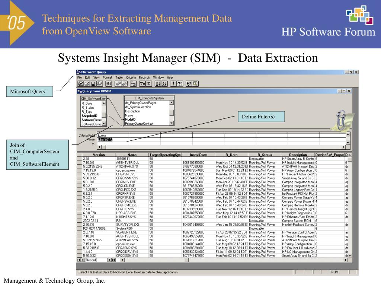The image size is (381, 286).
Task: Select the NodeID field in CIM_ComputerSystem
Action: tap(130, 120)
